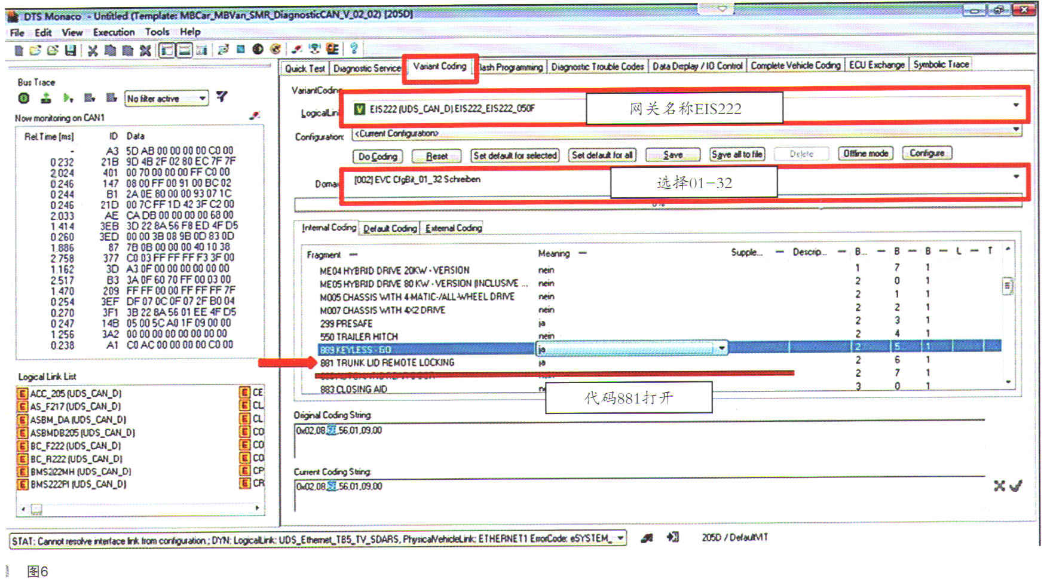Switch to the Diagnostic Trouble Codes tab

tap(597, 67)
